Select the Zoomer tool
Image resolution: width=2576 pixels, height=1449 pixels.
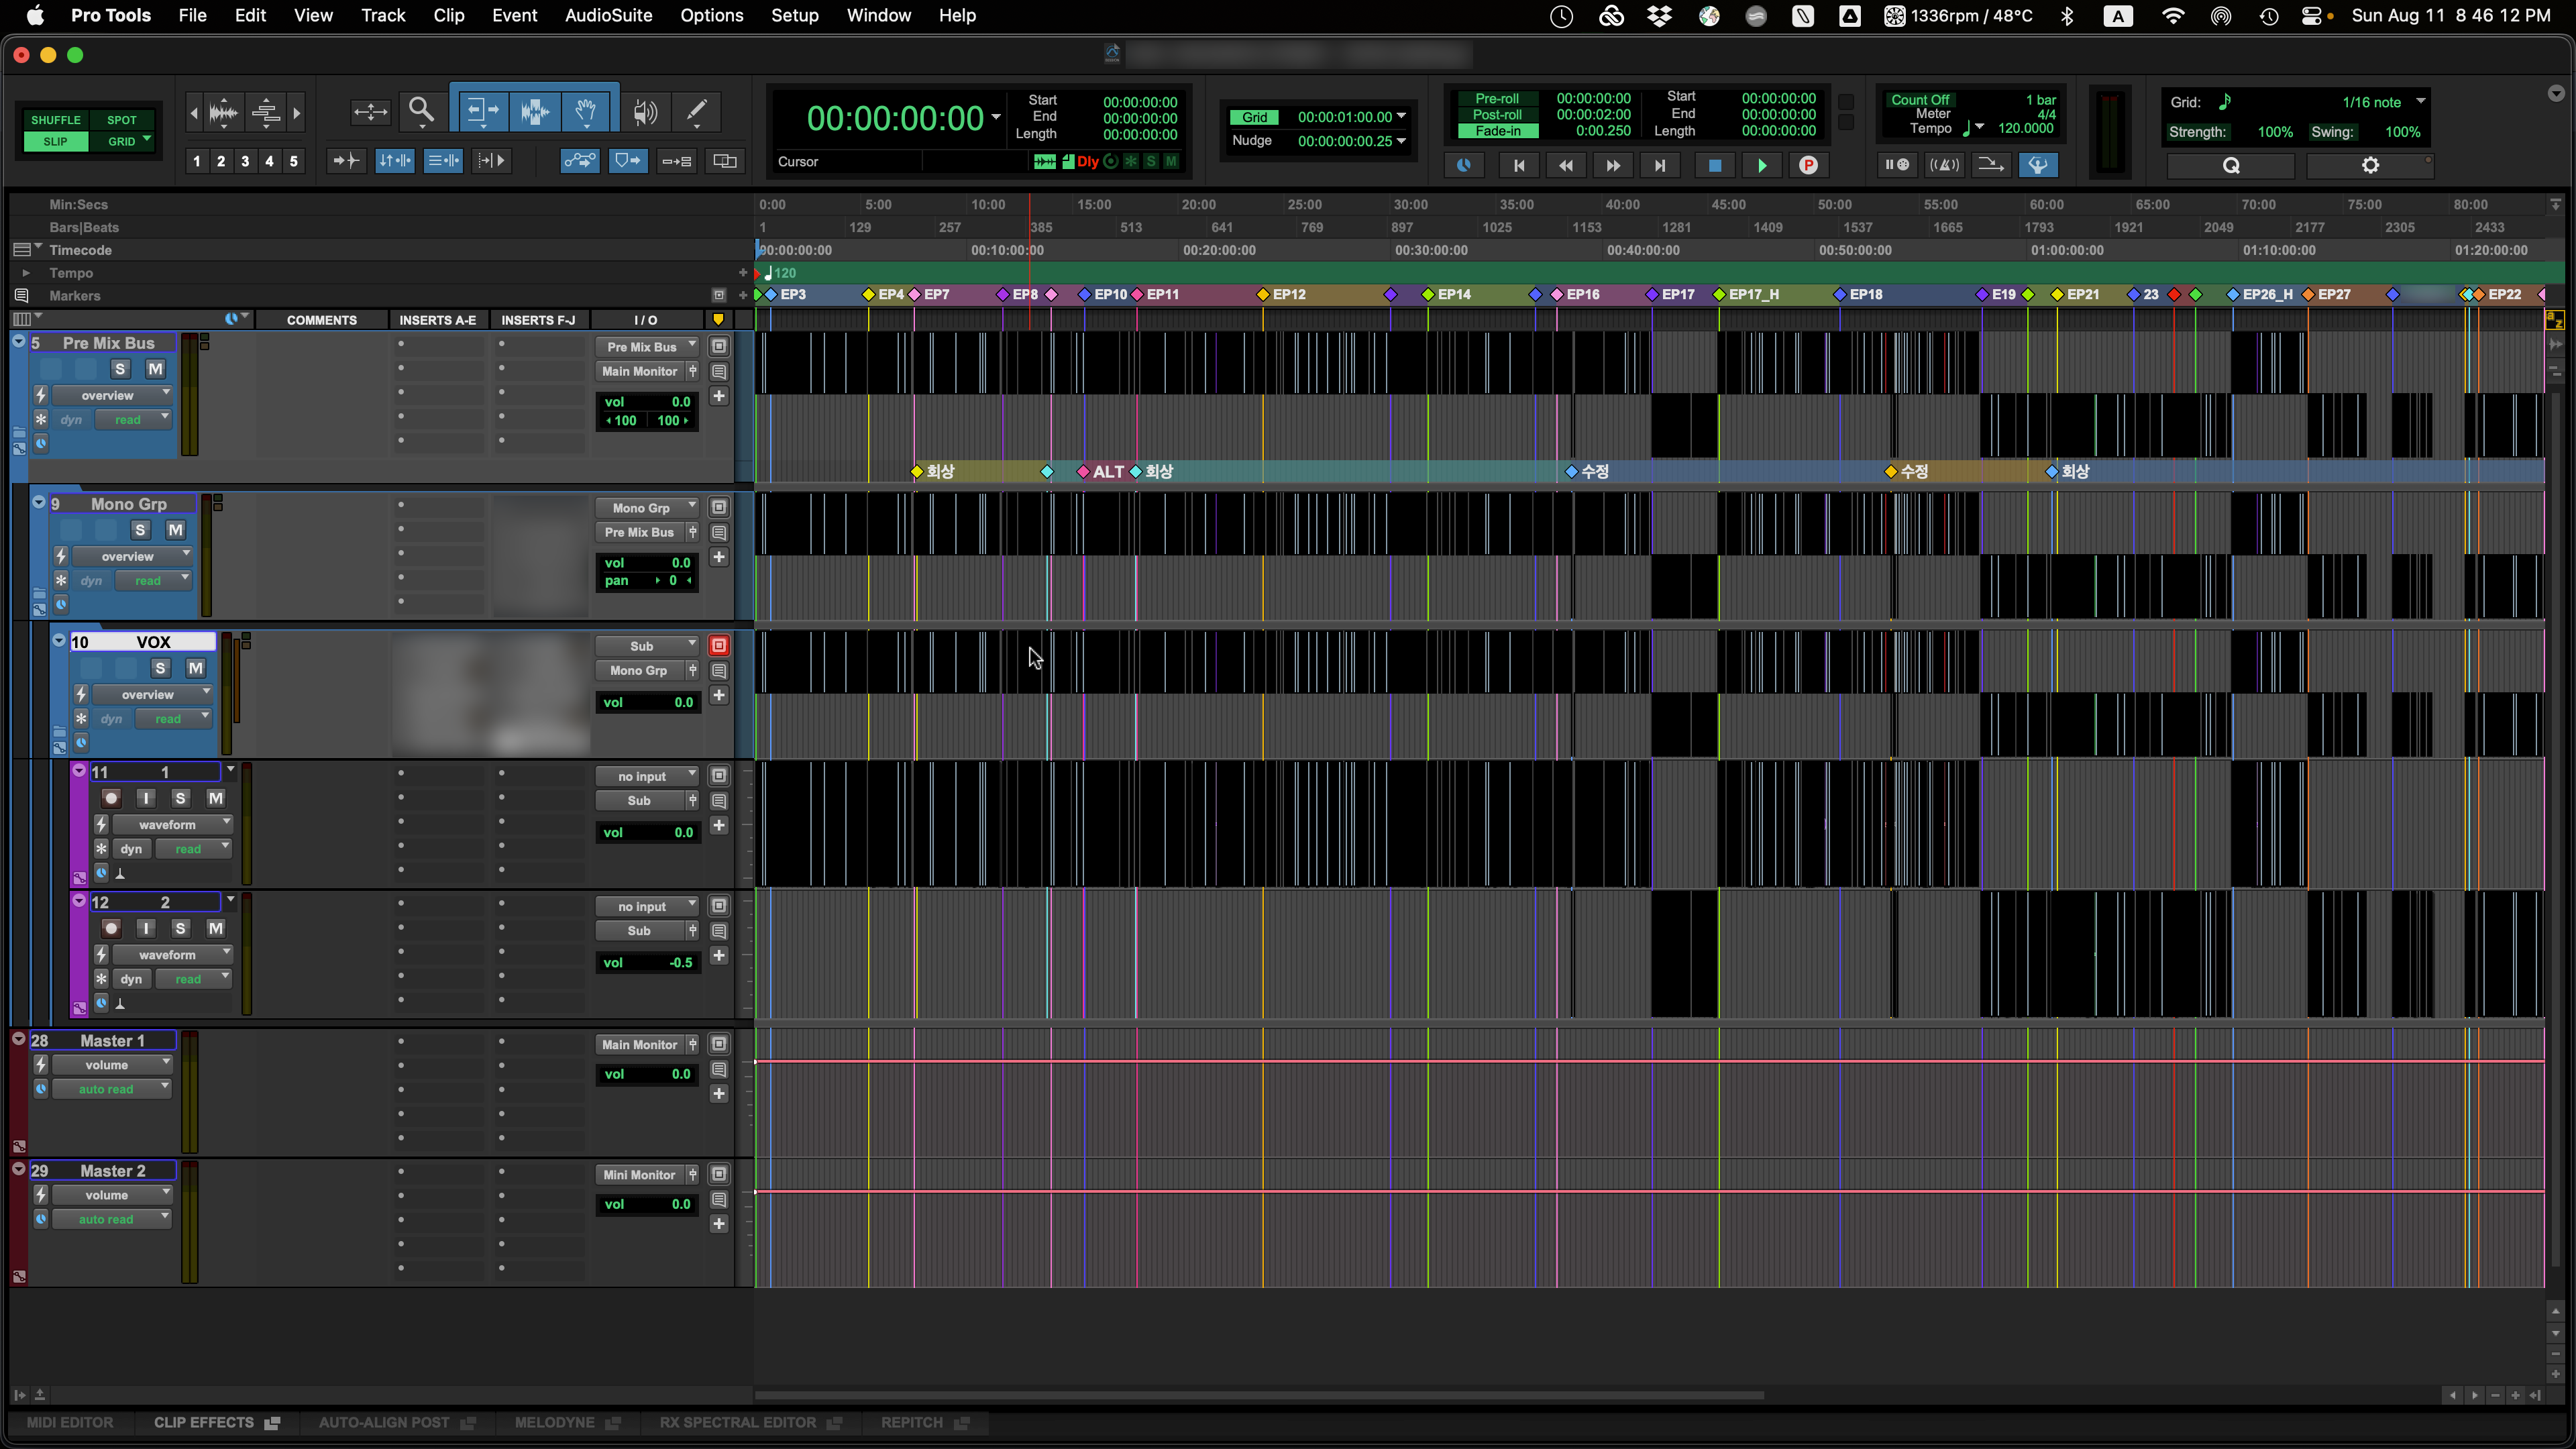tap(422, 112)
